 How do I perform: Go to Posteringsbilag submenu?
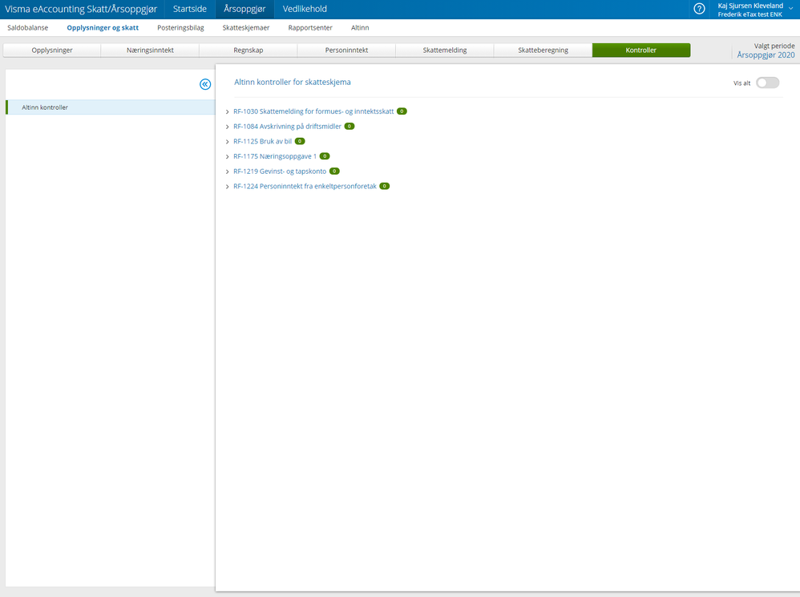coord(180,27)
